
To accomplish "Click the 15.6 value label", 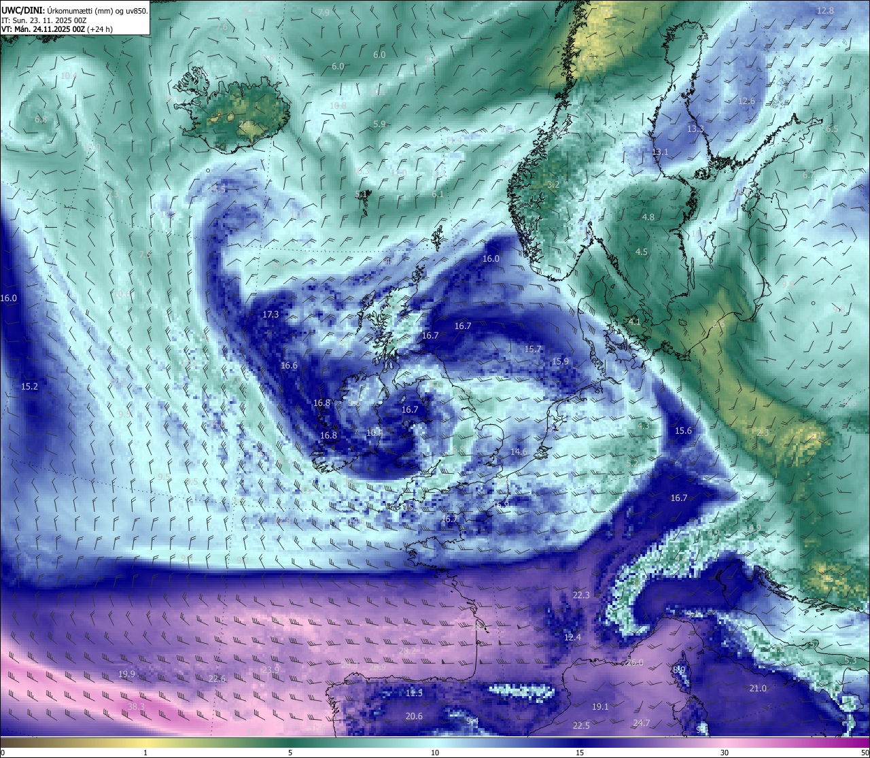I will 683,430.
